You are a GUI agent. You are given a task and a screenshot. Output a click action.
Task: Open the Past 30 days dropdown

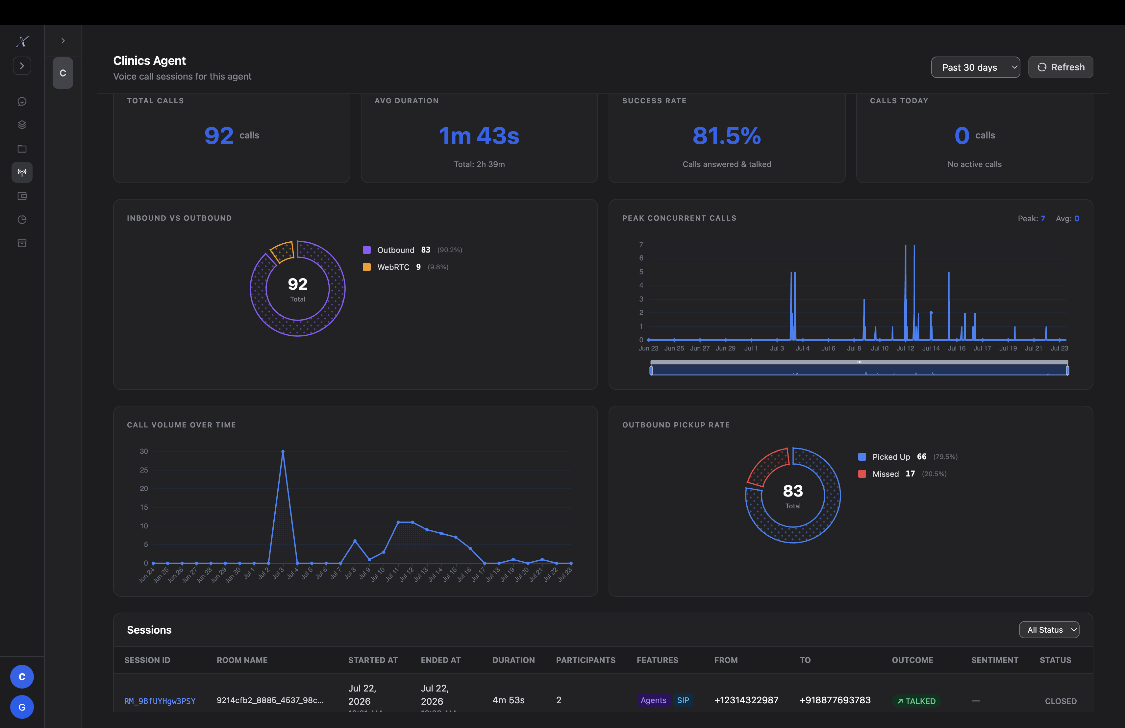[x=975, y=67]
